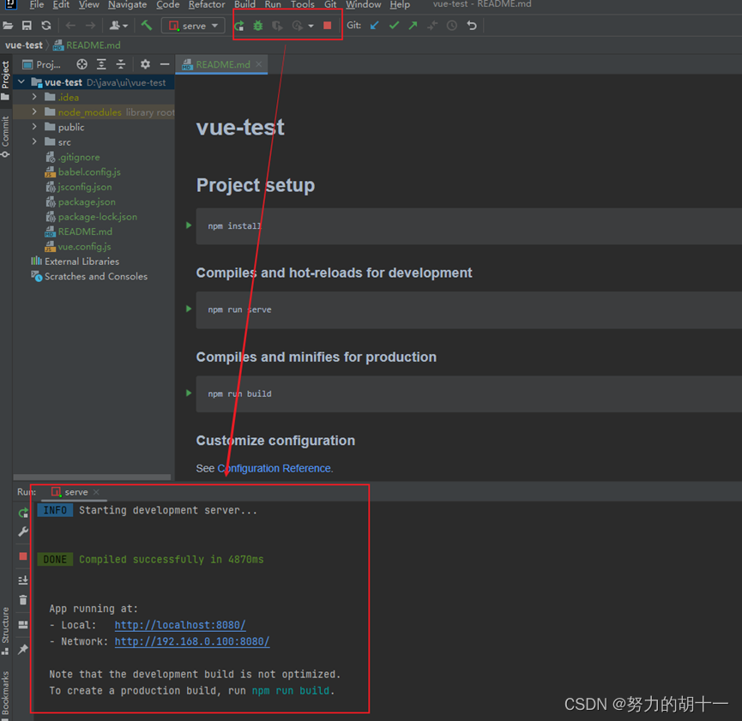
Task: Click the layout icon in Run panel
Action: click(22, 624)
